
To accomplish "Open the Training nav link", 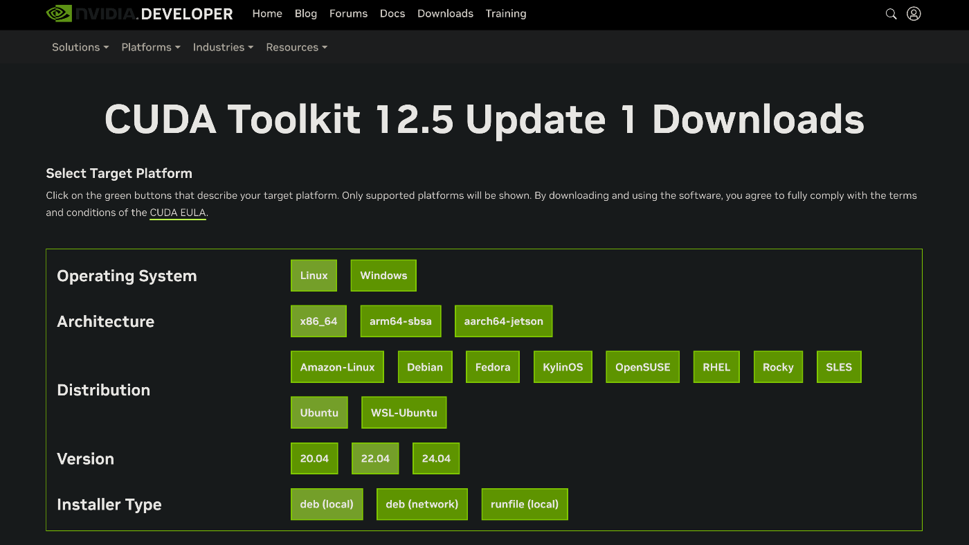I will click(506, 14).
